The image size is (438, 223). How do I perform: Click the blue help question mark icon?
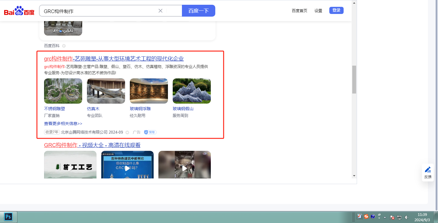pos(373,216)
